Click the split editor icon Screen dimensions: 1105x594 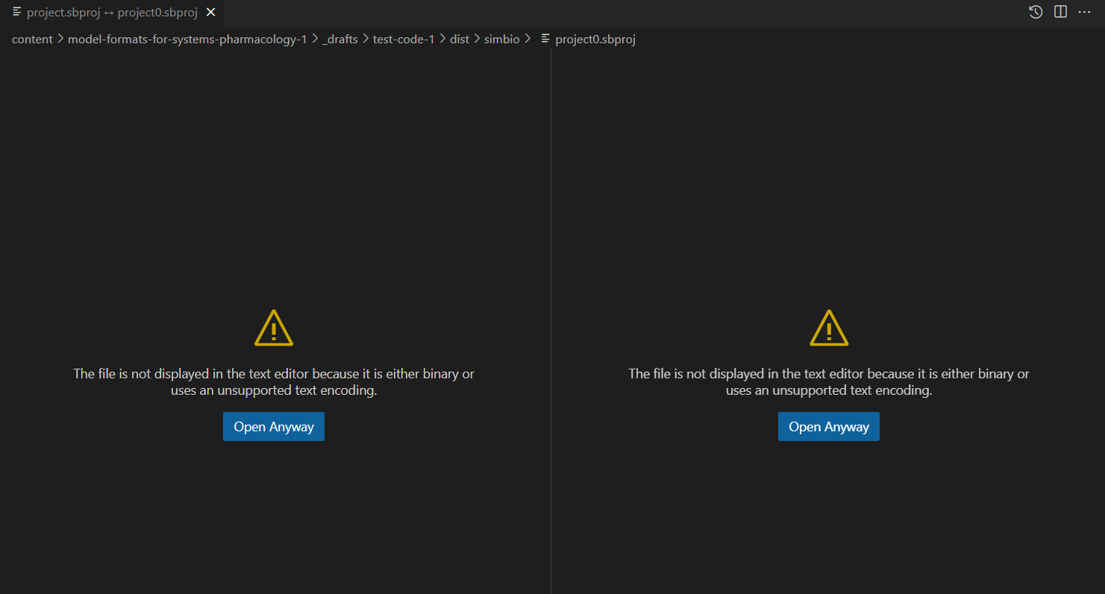pyautogui.click(x=1060, y=12)
